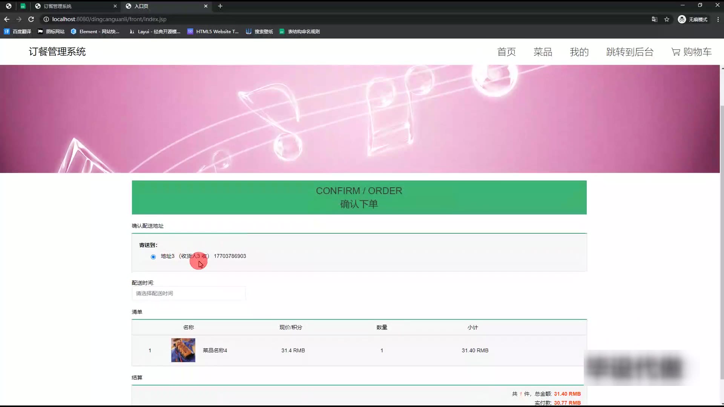Click the 31.4 RMB unit price cell
Viewport: 724px width, 407px height.
click(x=293, y=350)
